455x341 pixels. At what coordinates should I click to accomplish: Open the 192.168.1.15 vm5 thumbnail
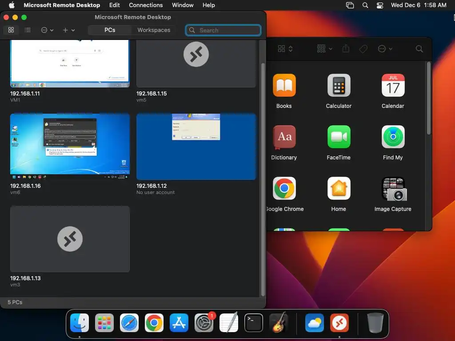[x=196, y=63]
